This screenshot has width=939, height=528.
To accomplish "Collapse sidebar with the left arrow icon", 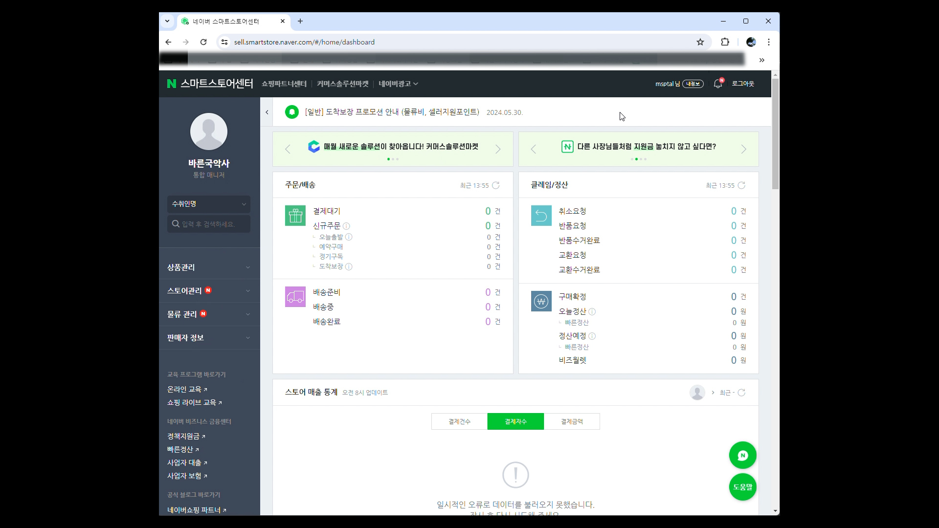I will tap(267, 112).
